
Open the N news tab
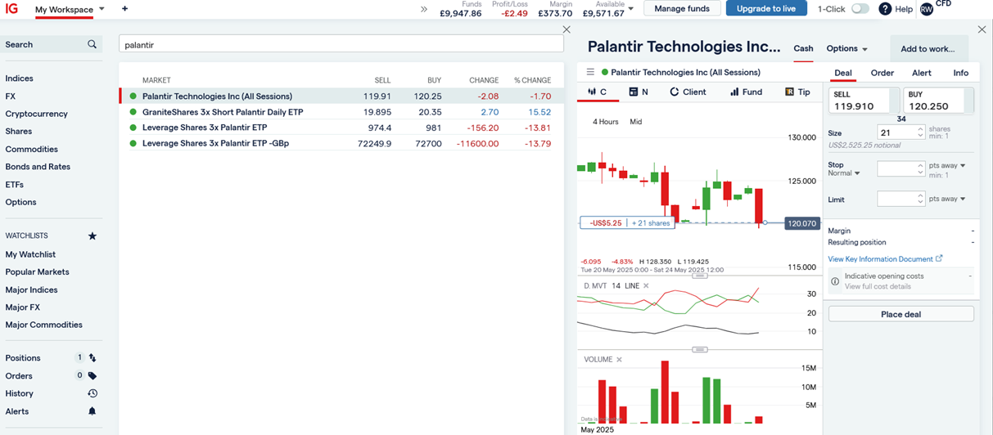click(639, 92)
